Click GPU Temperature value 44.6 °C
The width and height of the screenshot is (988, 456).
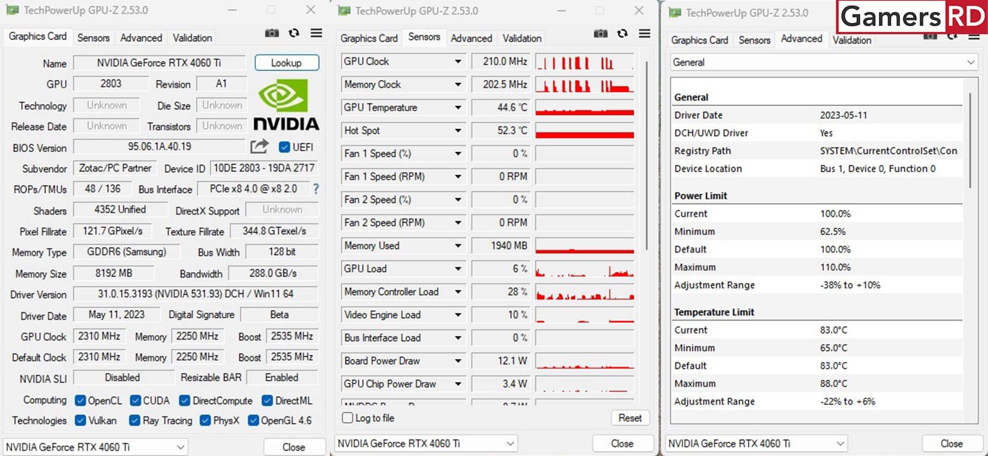pyautogui.click(x=502, y=108)
